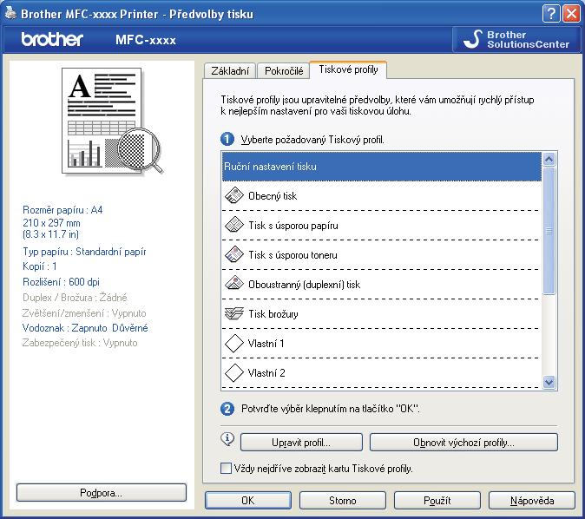
Task: Click Duplex / Brožura : Žádné text
Action: tap(75, 298)
